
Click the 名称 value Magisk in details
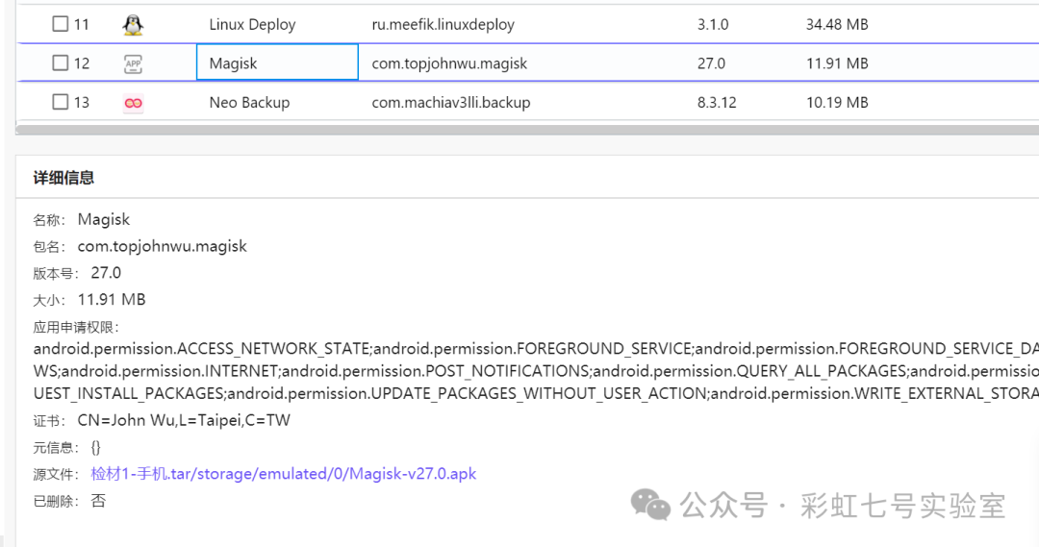(103, 220)
